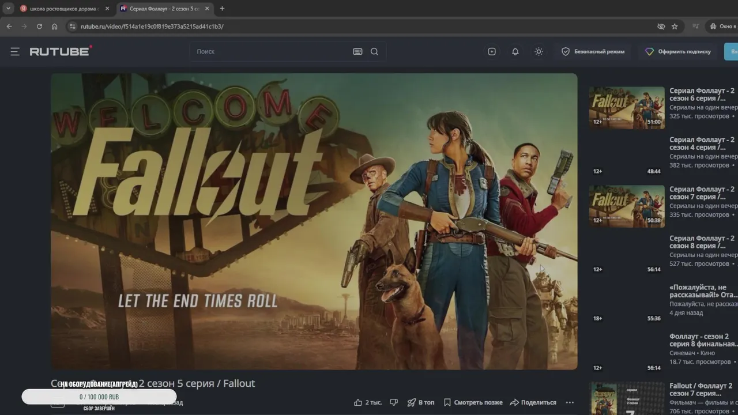This screenshot has height=415, width=738.
Task: Click the rutube.ru address bar URL
Action: (152, 27)
